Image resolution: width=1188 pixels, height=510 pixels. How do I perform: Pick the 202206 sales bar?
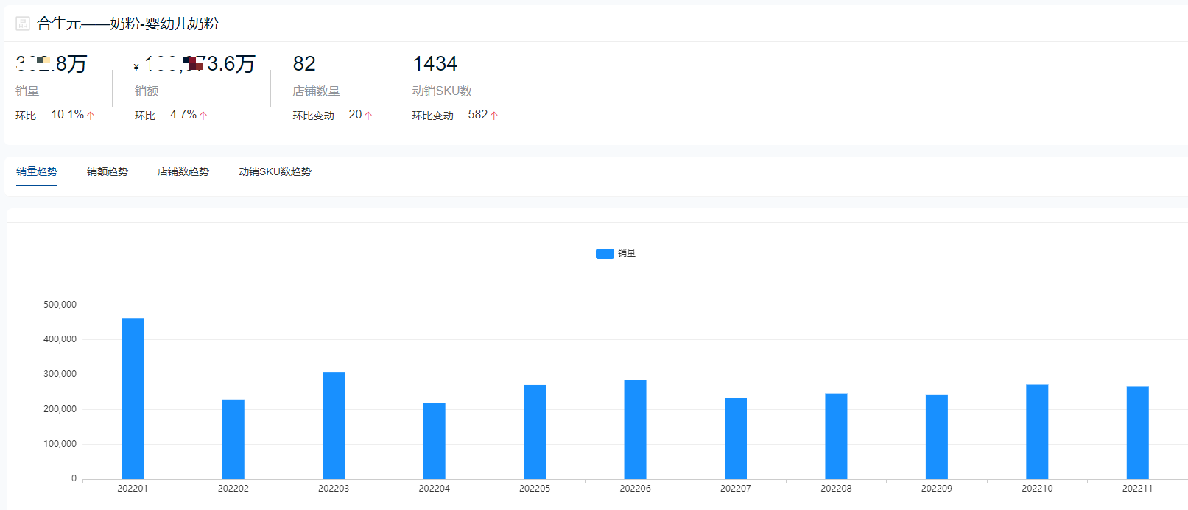635,429
